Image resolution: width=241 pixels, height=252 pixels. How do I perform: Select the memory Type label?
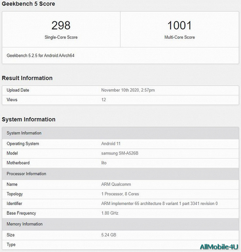point(11,245)
